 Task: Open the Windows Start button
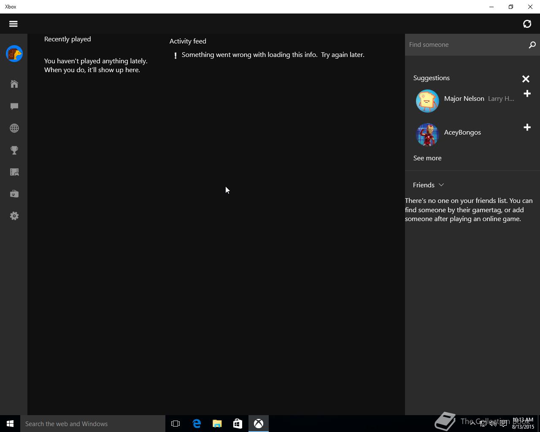point(10,424)
